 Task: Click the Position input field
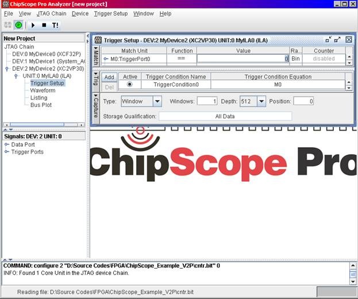pyautogui.click(x=303, y=101)
